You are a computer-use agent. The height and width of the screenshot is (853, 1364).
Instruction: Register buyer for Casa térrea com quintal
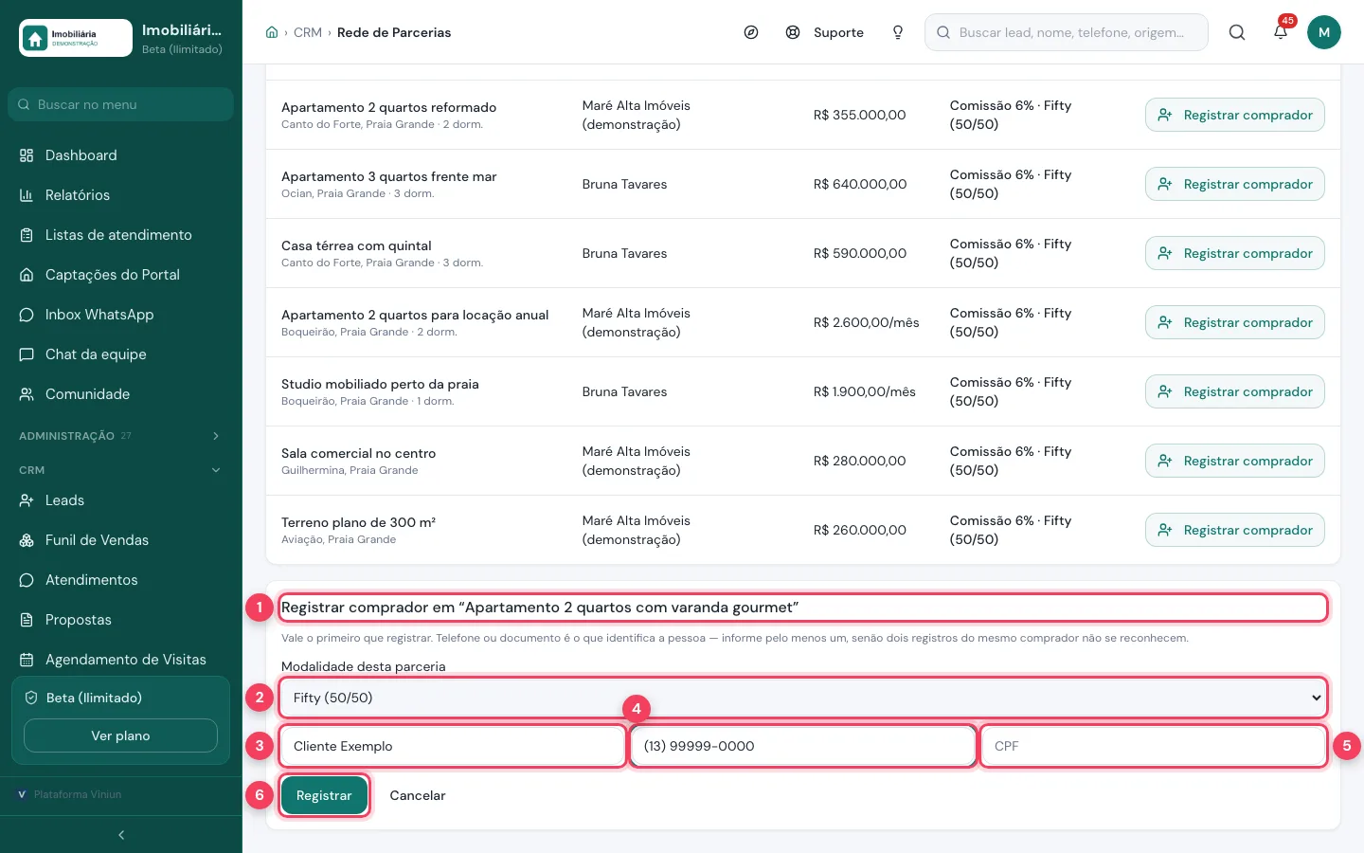(x=1235, y=253)
